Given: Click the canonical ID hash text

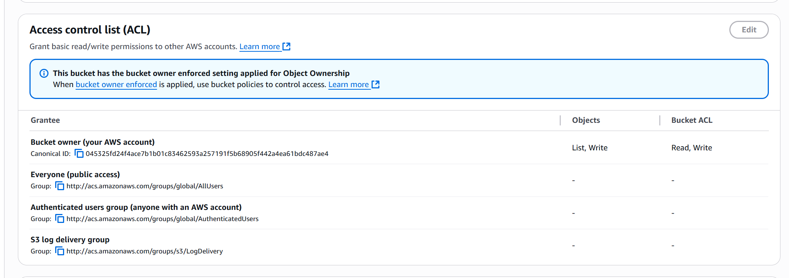Looking at the screenshot, I should coord(207,154).
